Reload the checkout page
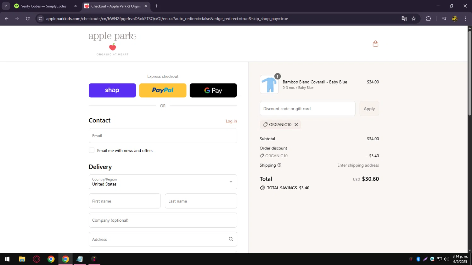This screenshot has height=265, width=472. pos(28,19)
